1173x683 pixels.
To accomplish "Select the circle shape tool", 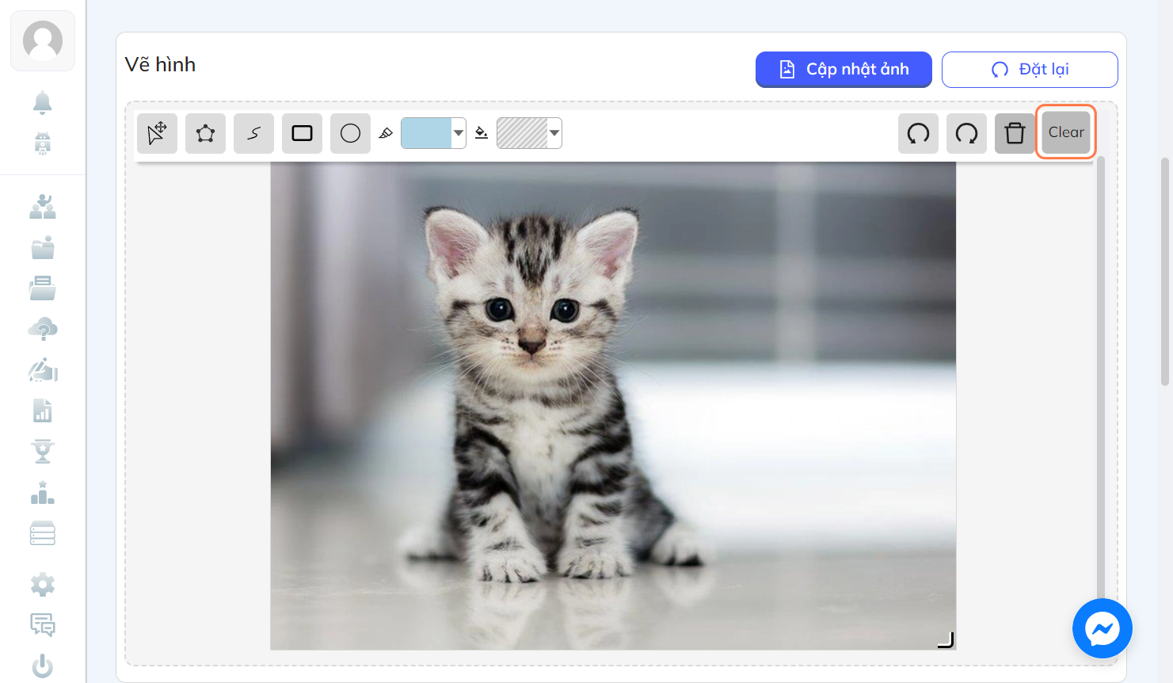I will pos(350,133).
